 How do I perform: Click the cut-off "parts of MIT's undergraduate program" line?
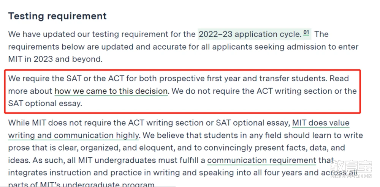point(81,185)
